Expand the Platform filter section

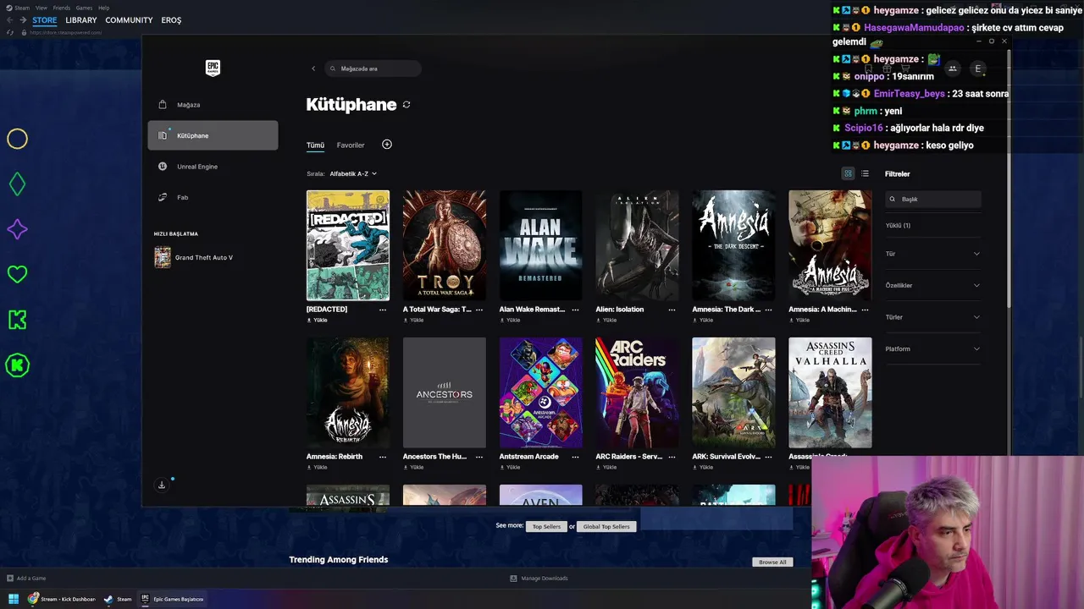(x=932, y=348)
